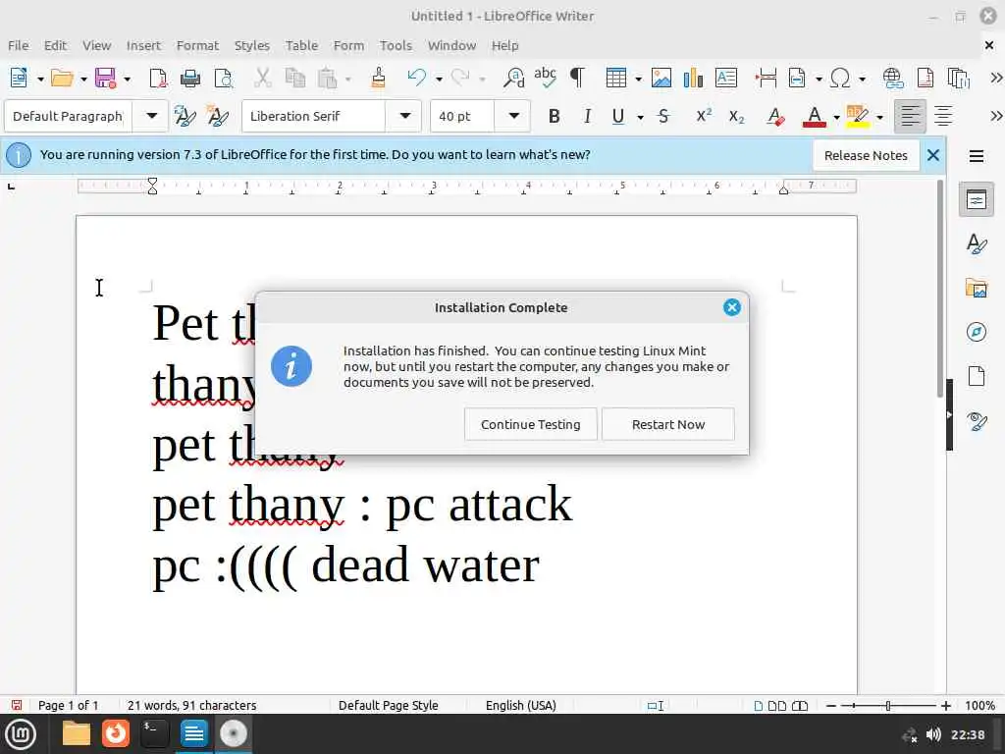The width and height of the screenshot is (1005, 754).
Task: Click the font size input field
Action: [463, 116]
